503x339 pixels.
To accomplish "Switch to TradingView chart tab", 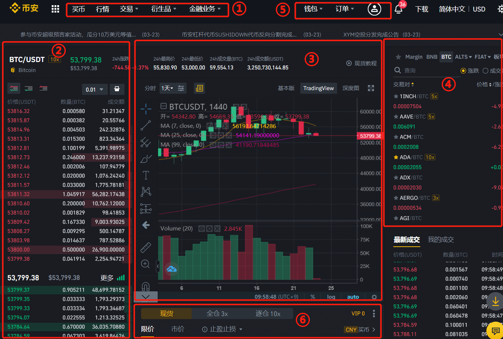I will coord(318,88).
